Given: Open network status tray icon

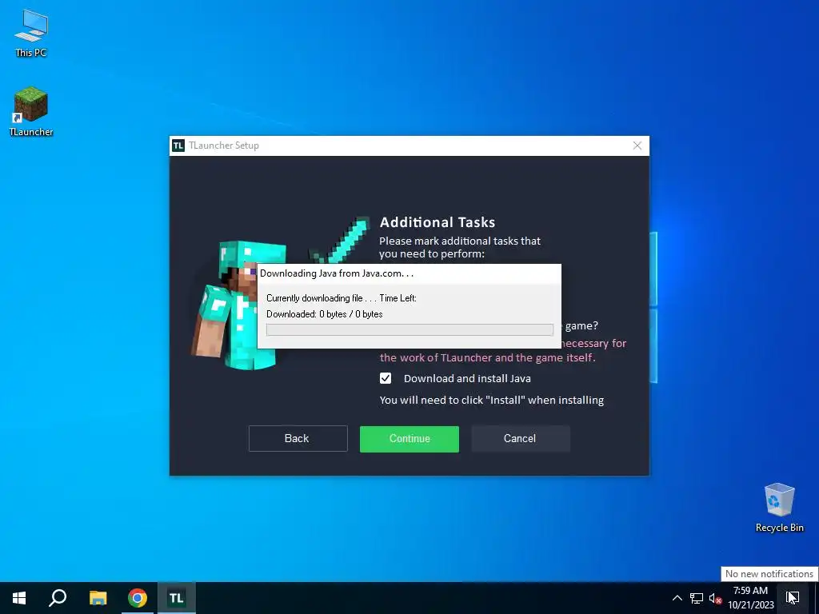Looking at the screenshot, I should tap(697, 598).
